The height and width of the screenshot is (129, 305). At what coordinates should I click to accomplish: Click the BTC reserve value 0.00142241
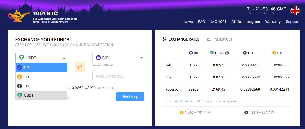pyautogui.click(x=279, y=89)
